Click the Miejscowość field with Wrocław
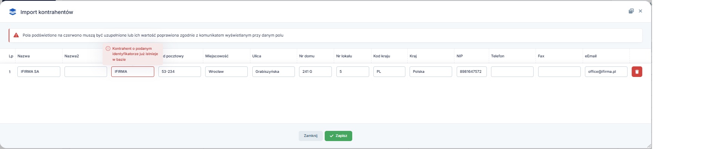Viewport: 715px width, 149px height. tap(226, 72)
